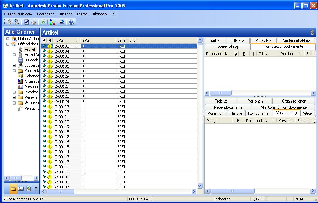
Task: Click exclamation column header in Konstruktionsdokumente panel
Action: click(x=253, y=54)
